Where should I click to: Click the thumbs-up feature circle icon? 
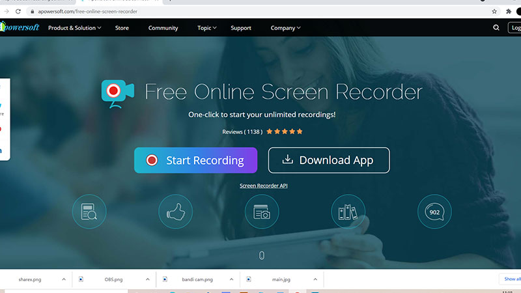click(175, 212)
